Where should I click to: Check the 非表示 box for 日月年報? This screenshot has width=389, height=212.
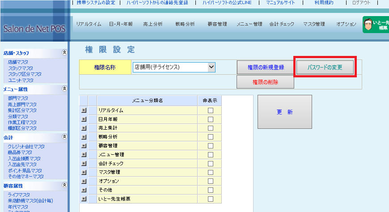210,119
